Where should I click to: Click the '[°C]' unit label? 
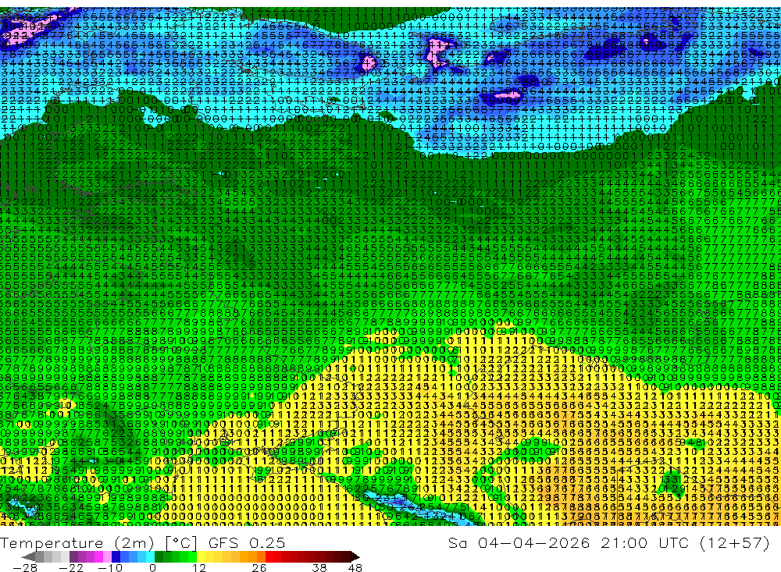tap(181, 542)
